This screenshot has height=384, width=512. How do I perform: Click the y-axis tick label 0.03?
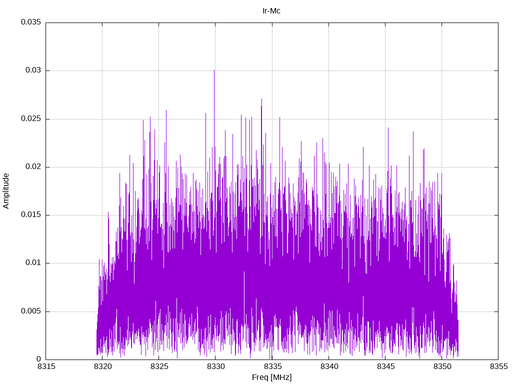[33, 70]
